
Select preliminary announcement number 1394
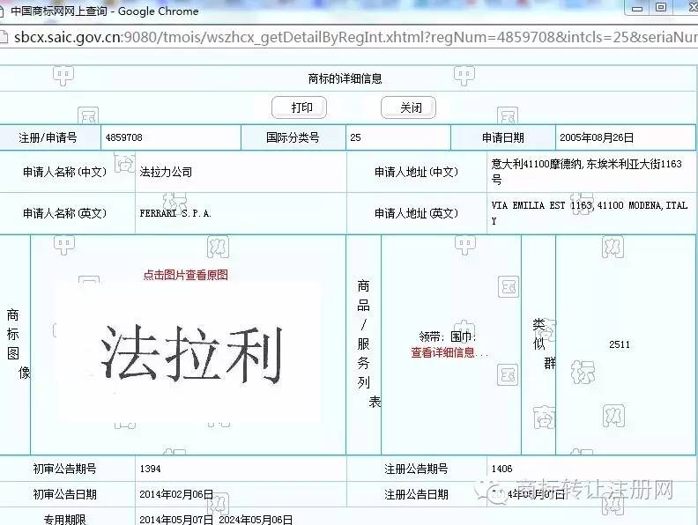150,469
